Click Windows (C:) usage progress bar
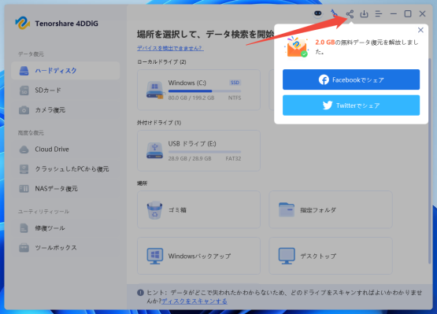 pyautogui.click(x=205, y=91)
